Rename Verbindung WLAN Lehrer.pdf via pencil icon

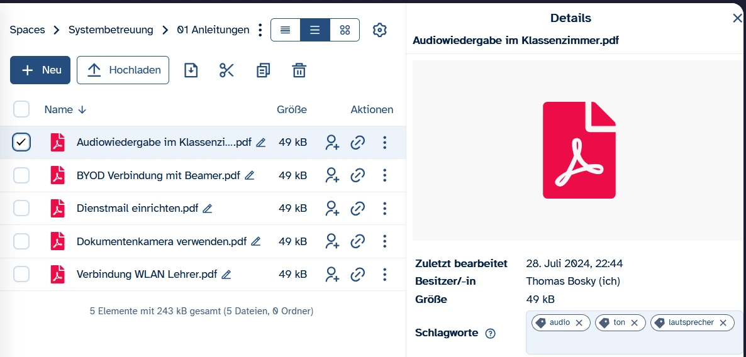click(226, 275)
